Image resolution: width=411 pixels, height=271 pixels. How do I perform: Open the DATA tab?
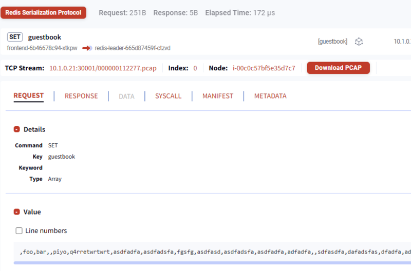point(126,96)
